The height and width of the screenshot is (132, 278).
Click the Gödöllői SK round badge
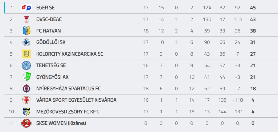click(26, 43)
